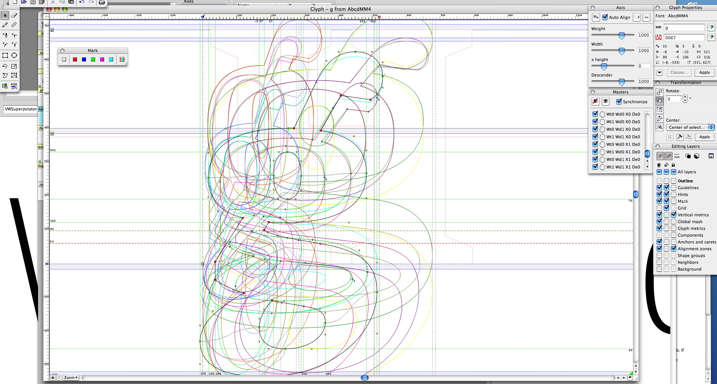Clear mark with the crossed-box swatch
The height and width of the screenshot is (384, 717).
[x=64, y=59]
